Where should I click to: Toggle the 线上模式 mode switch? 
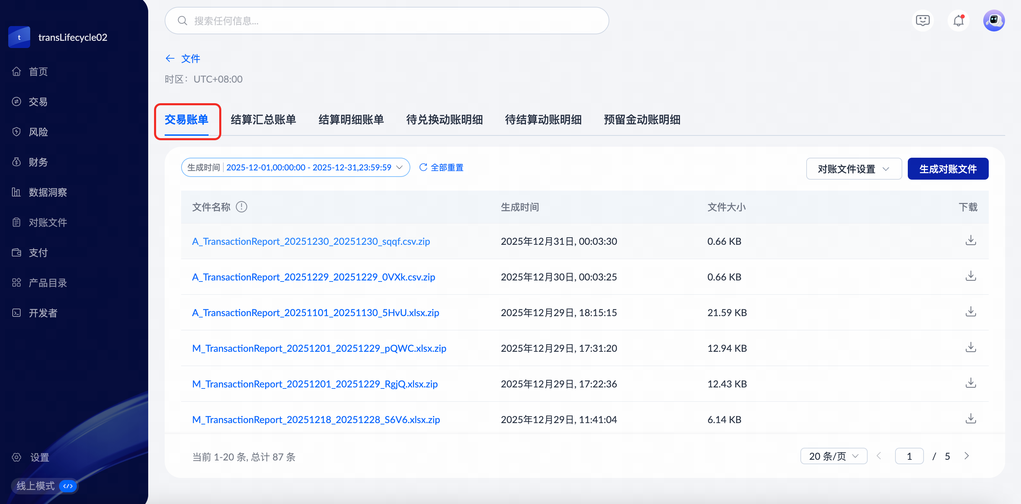pos(68,486)
